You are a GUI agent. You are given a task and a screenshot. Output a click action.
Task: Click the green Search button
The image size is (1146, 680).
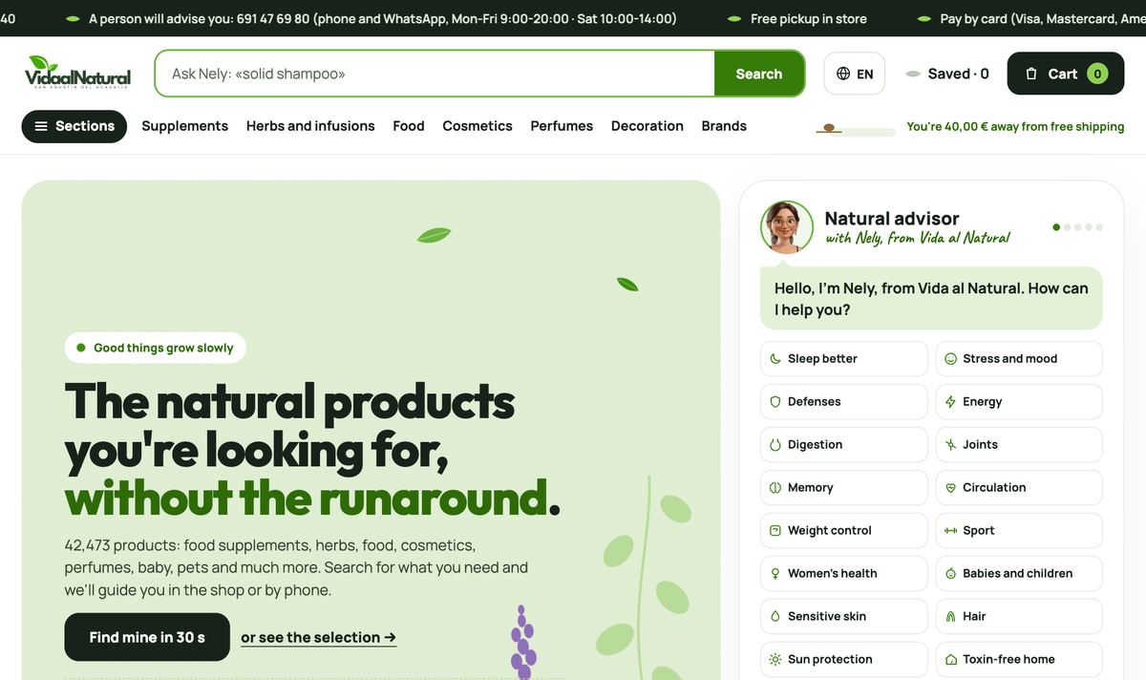tap(759, 74)
